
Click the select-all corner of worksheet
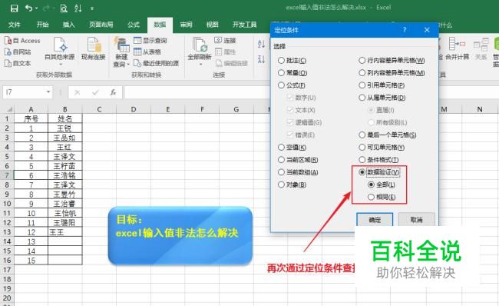click(x=8, y=109)
